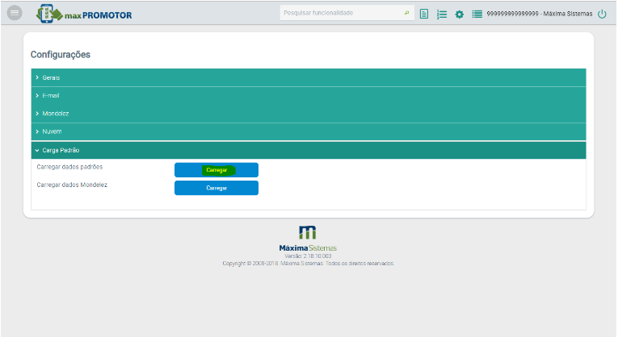Screen dimensions: 618x337
Task: Click the power logout icon
Action: coord(602,15)
